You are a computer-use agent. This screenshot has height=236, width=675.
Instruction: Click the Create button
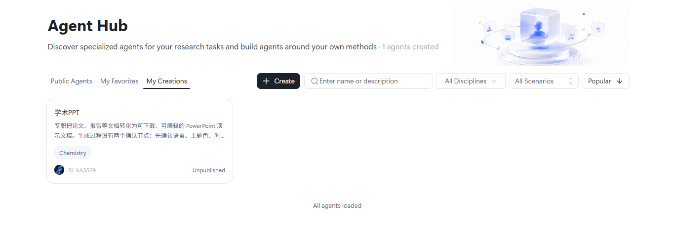278,81
